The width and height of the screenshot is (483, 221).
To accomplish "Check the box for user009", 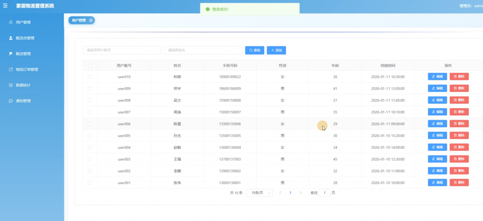I will (x=90, y=88).
